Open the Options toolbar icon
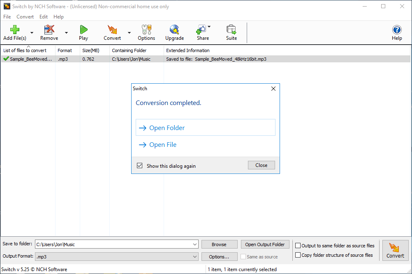Screen dimensions: 412x274 (x=146, y=30)
